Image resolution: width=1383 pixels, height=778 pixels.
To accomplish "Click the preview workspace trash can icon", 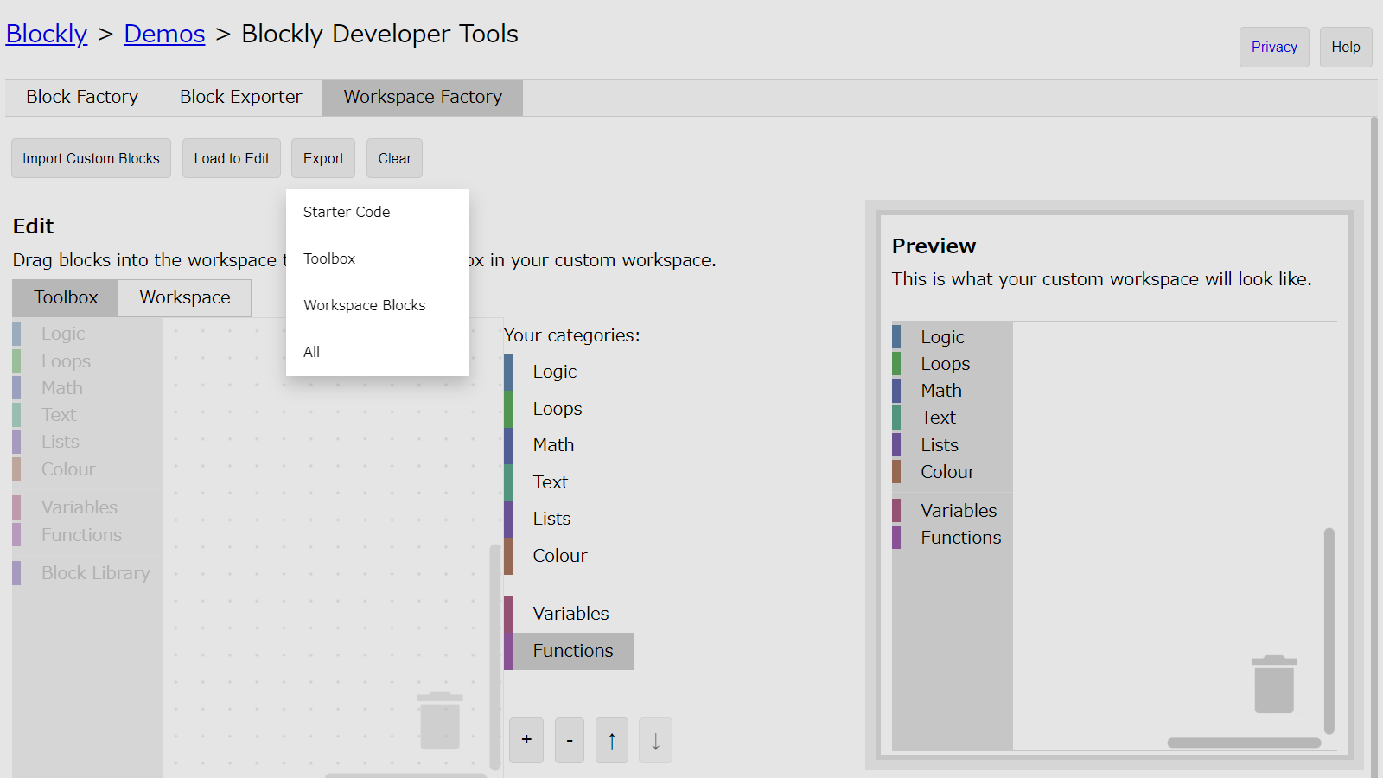I will [1273, 684].
